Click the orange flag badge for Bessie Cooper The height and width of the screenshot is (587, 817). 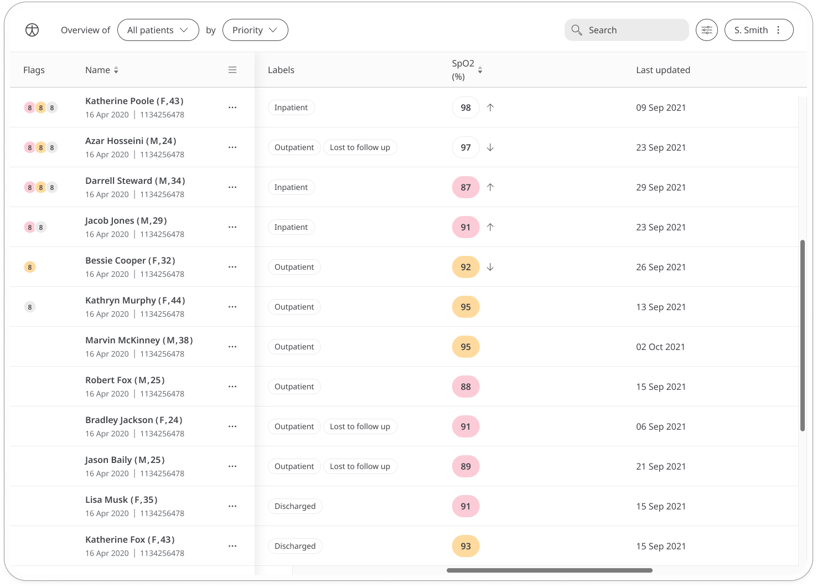coord(30,267)
